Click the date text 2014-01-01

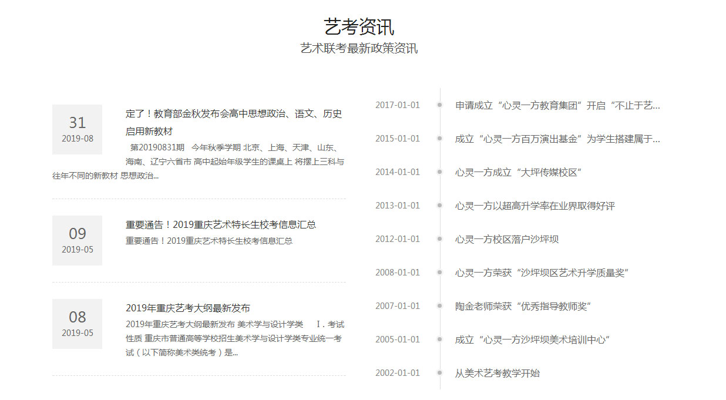pyautogui.click(x=398, y=173)
